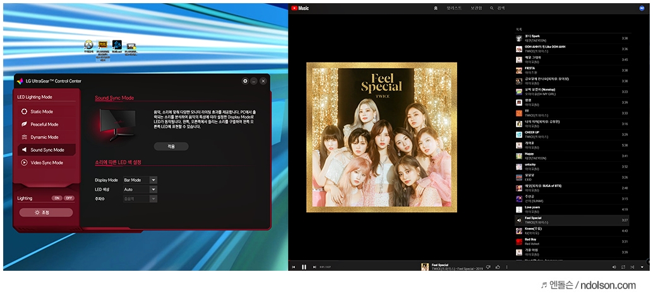Open the blue-icon desktop shortcut
653x296 pixels.
click(x=117, y=47)
